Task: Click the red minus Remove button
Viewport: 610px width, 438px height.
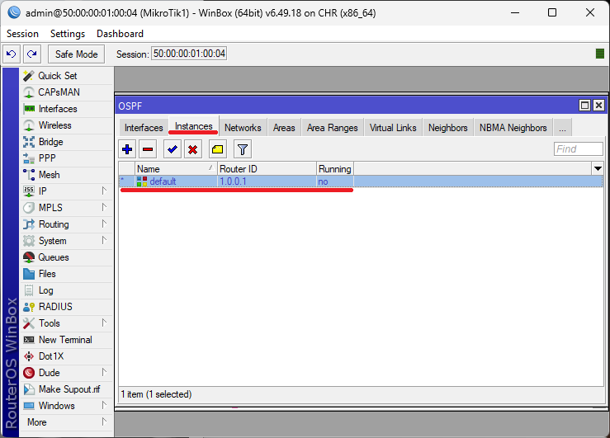Action: pos(148,149)
